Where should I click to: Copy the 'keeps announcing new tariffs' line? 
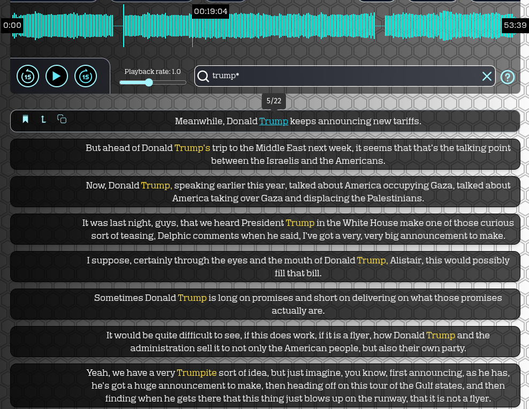pyautogui.click(x=62, y=119)
